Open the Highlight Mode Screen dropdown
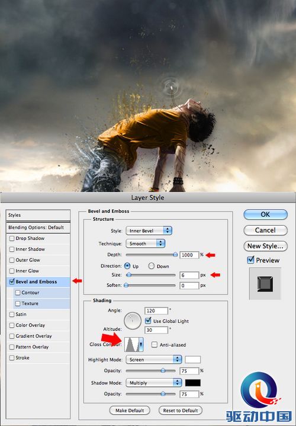Image resolution: width=296 pixels, height=426 pixels. (x=154, y=360)
